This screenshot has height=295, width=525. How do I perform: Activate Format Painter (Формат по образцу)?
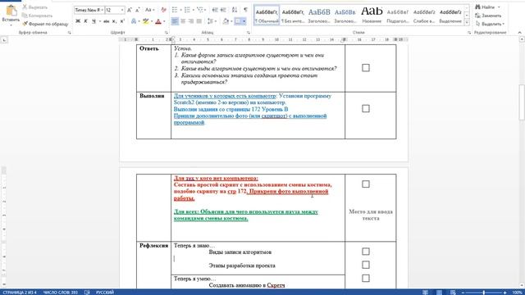click(45, 24)
